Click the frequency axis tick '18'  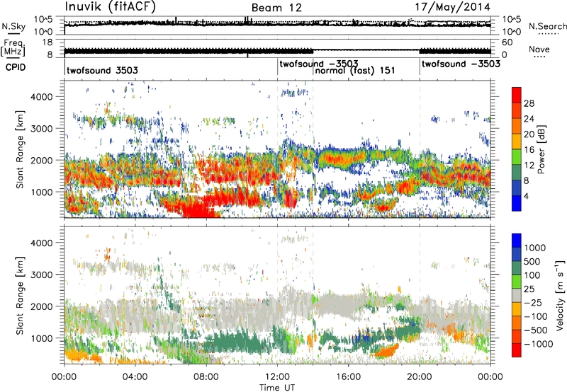click(x=47, y=42)
